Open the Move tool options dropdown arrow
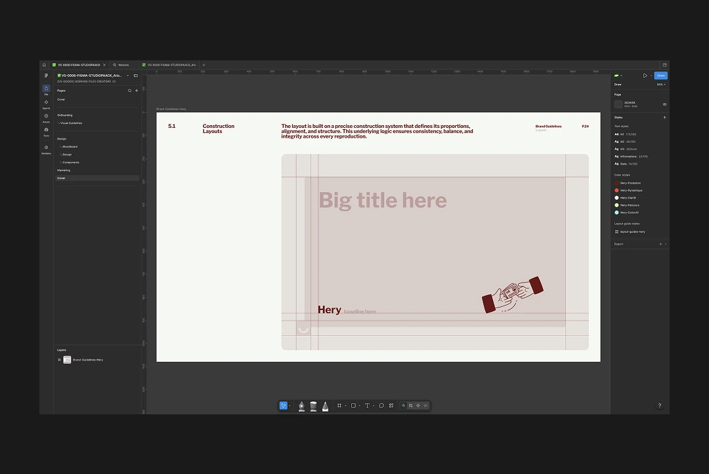This screenshot has height=474, width=709. (x=290, y=406)
